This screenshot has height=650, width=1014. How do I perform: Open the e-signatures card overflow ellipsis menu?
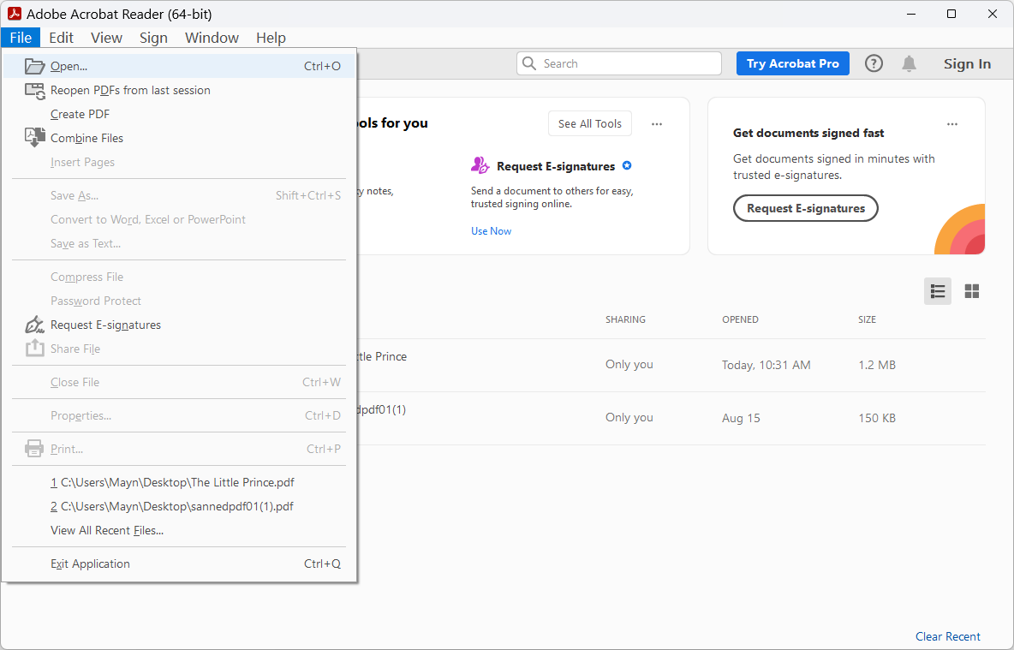tap(952, 123)
